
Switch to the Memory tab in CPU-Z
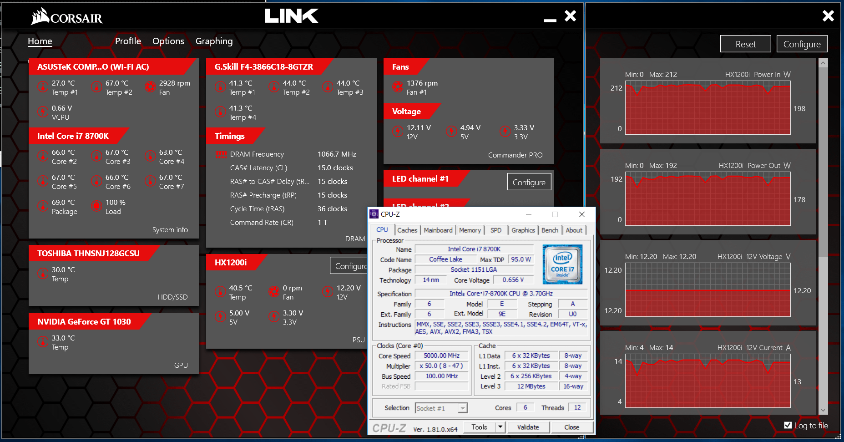pyautogui.click(x=470, y=230)
